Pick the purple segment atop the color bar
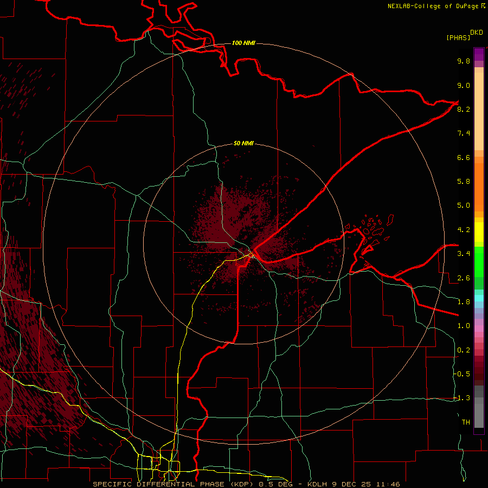This screenshot has height=488, width=488. [479, 54]
